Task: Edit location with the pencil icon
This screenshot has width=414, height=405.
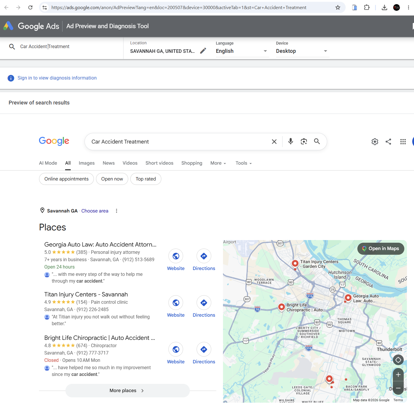Action: coord(203,51)
